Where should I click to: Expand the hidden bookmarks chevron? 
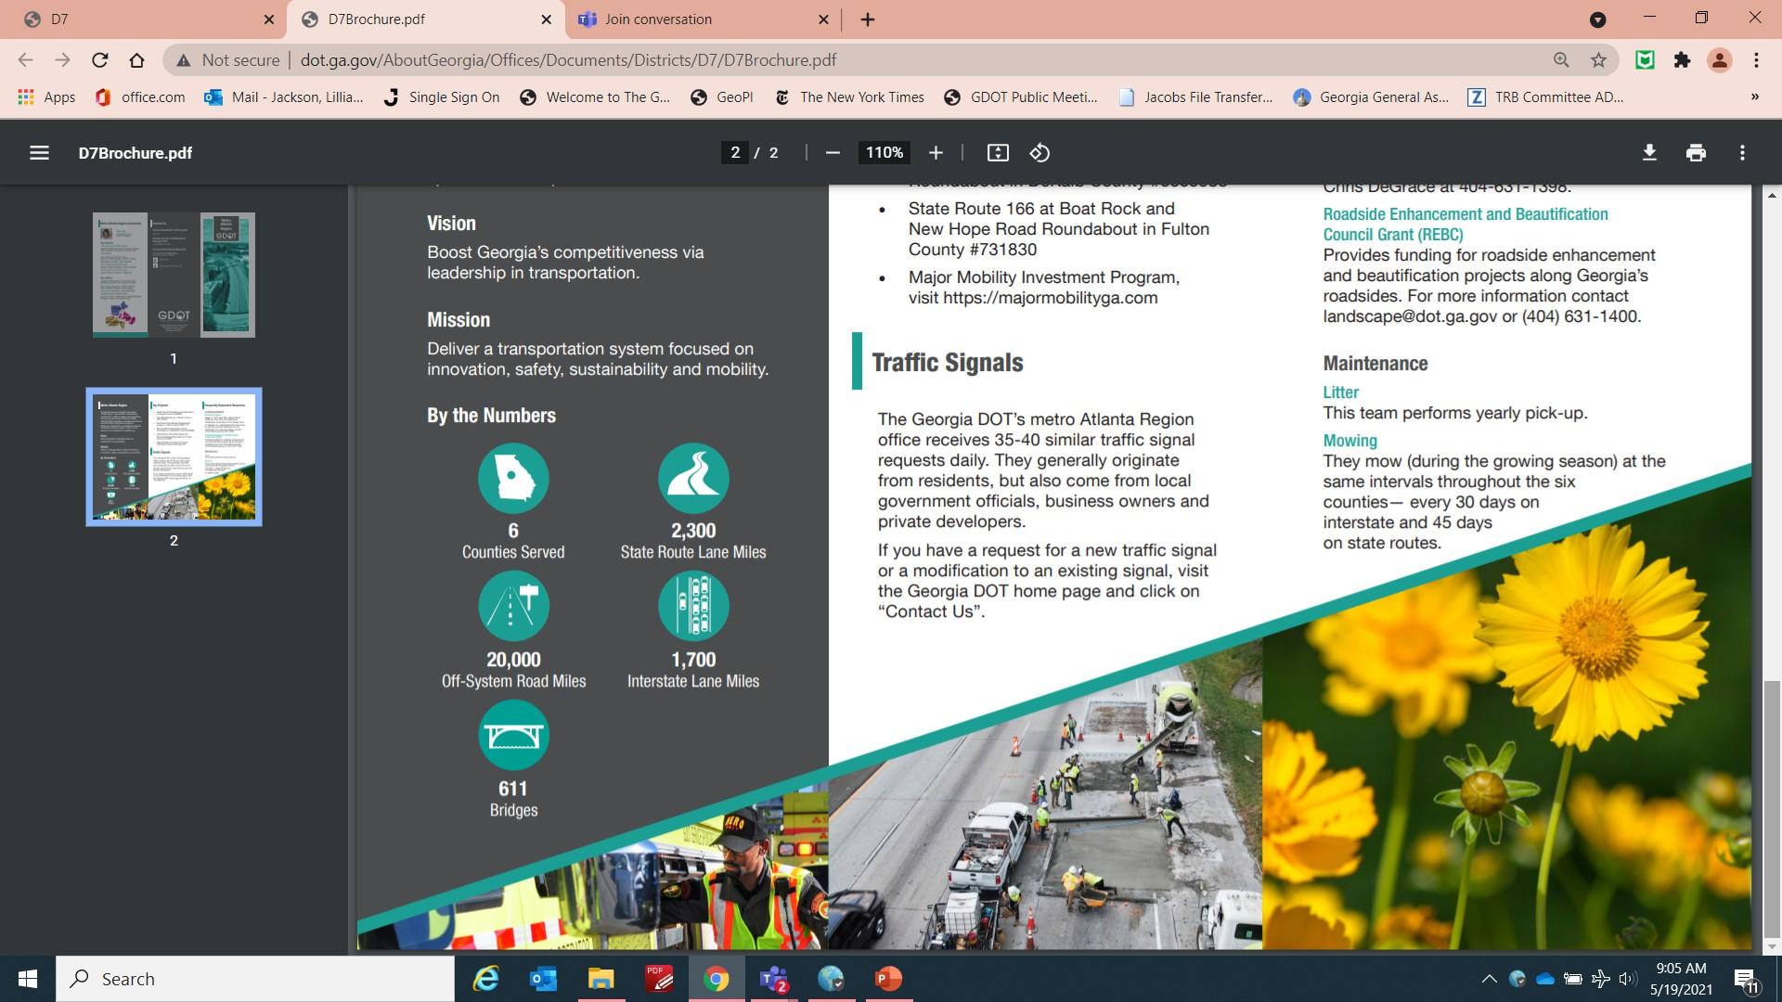[1754, 96]
